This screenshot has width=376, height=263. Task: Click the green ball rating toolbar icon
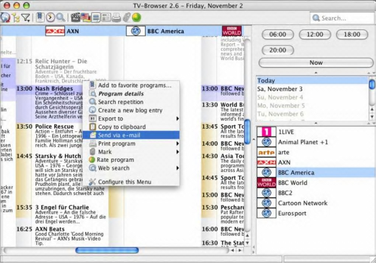pos(136,17)
